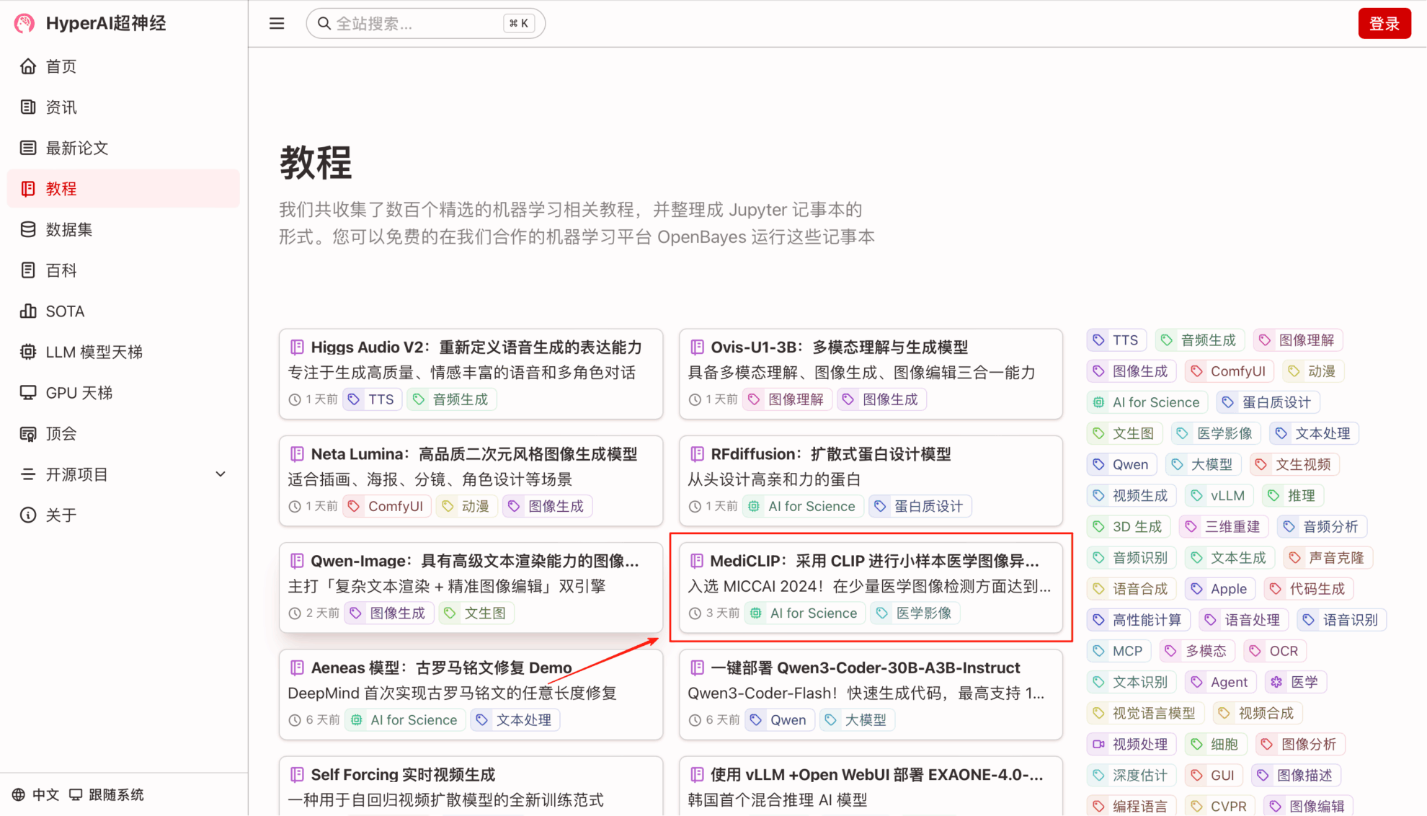Screen dimensions: 1427x816
Task: Select the 百科 sidebar item
Action: (x=61, y=270)
